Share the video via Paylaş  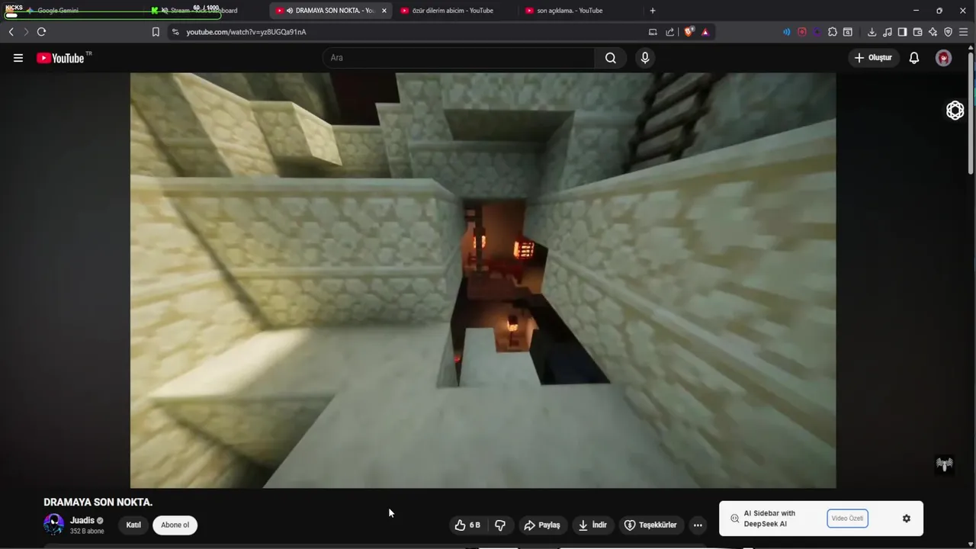[x=542, y=525]
